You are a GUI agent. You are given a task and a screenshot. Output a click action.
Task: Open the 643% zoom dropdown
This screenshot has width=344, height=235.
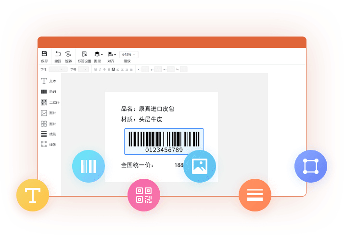point(129,54)
